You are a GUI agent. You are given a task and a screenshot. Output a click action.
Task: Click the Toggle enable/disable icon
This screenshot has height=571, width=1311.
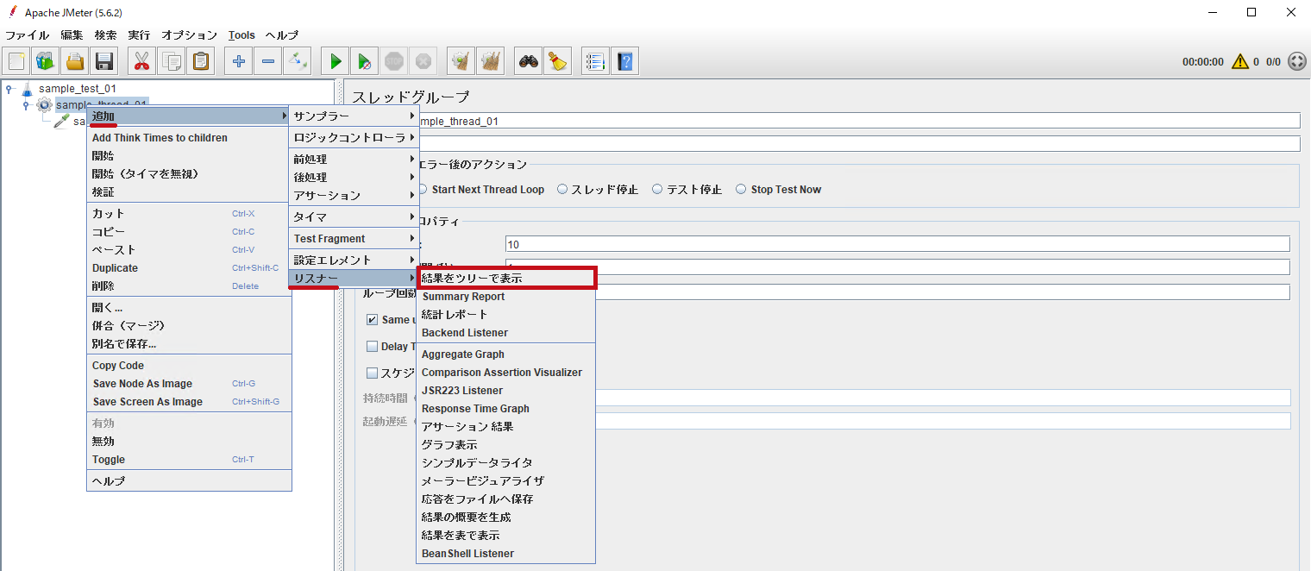point(298,61)
